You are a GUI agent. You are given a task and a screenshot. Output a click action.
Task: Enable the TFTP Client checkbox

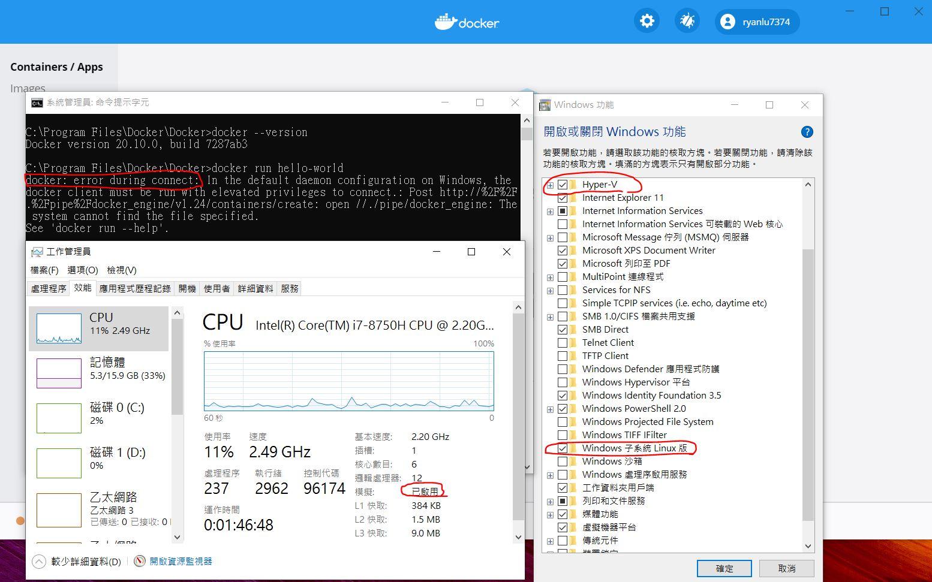(563, 356)
